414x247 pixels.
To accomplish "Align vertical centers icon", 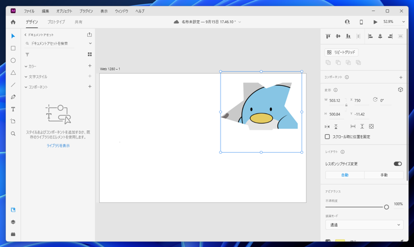I will 338,36.
